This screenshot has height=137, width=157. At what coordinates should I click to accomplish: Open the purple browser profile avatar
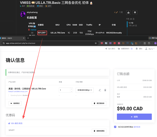155,43
